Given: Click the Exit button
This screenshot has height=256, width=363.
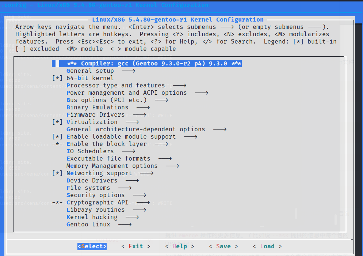Looking at the screenshot, I should click(x=135, y=246).
